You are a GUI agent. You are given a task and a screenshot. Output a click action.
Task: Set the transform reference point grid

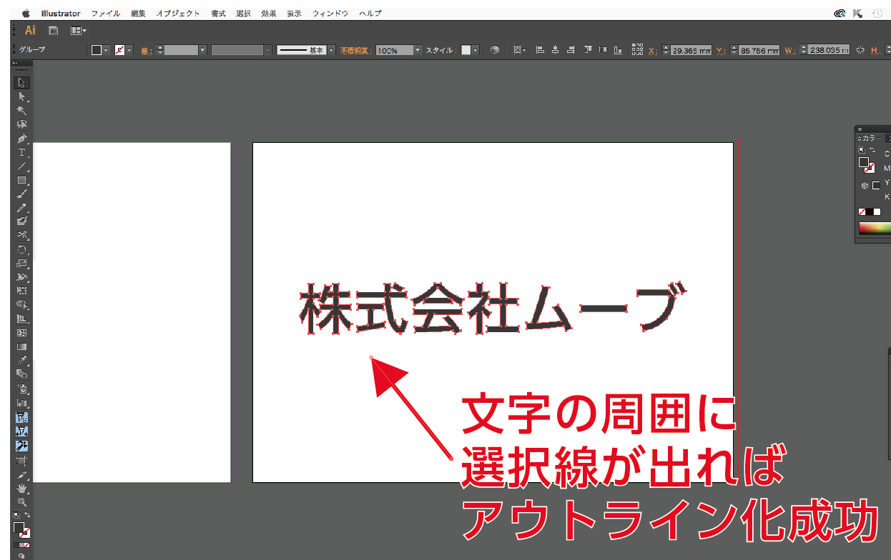(637, 50)
